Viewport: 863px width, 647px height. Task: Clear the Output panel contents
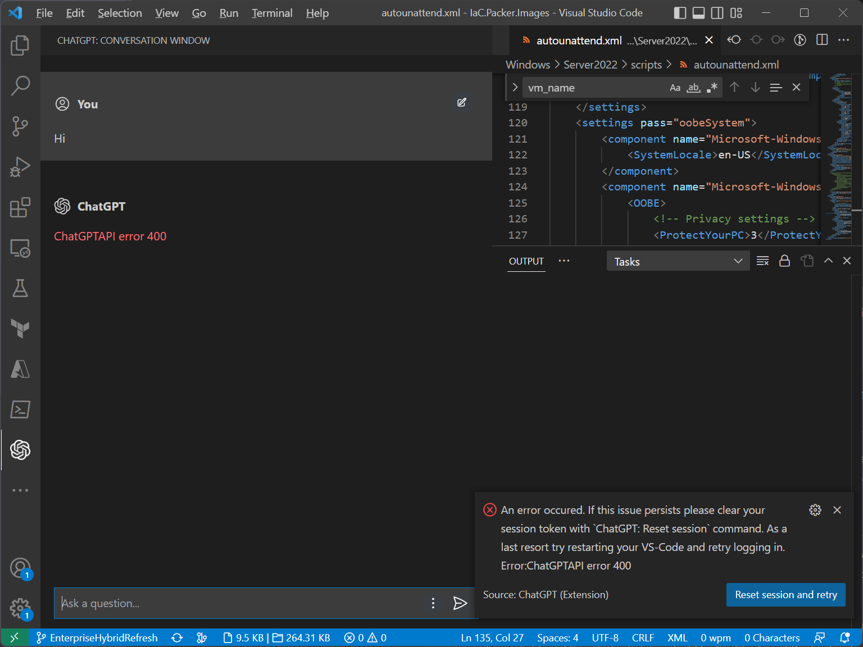[762, 261]
